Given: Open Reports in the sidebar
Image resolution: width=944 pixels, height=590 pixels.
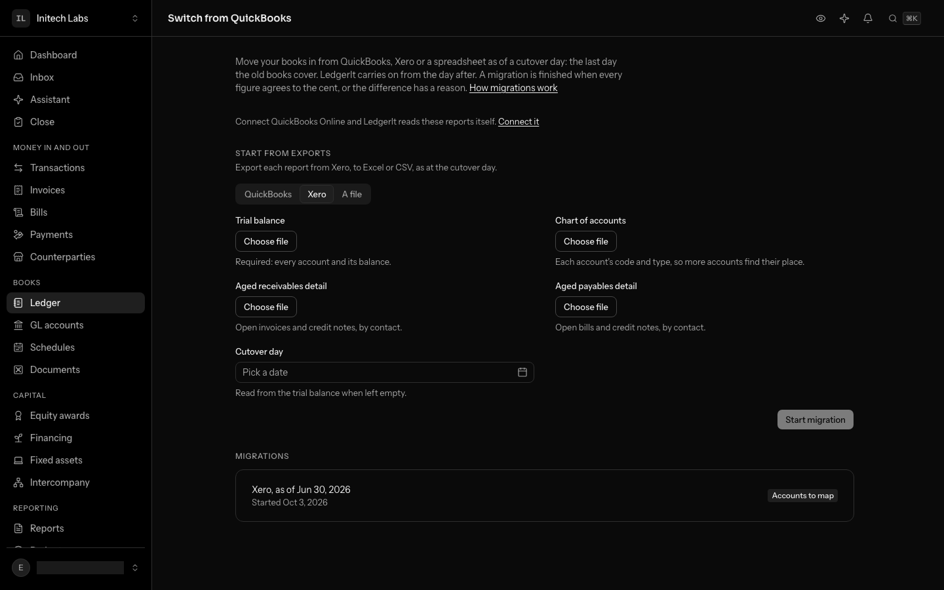Looking at the screenshot, I should point(75,528).
